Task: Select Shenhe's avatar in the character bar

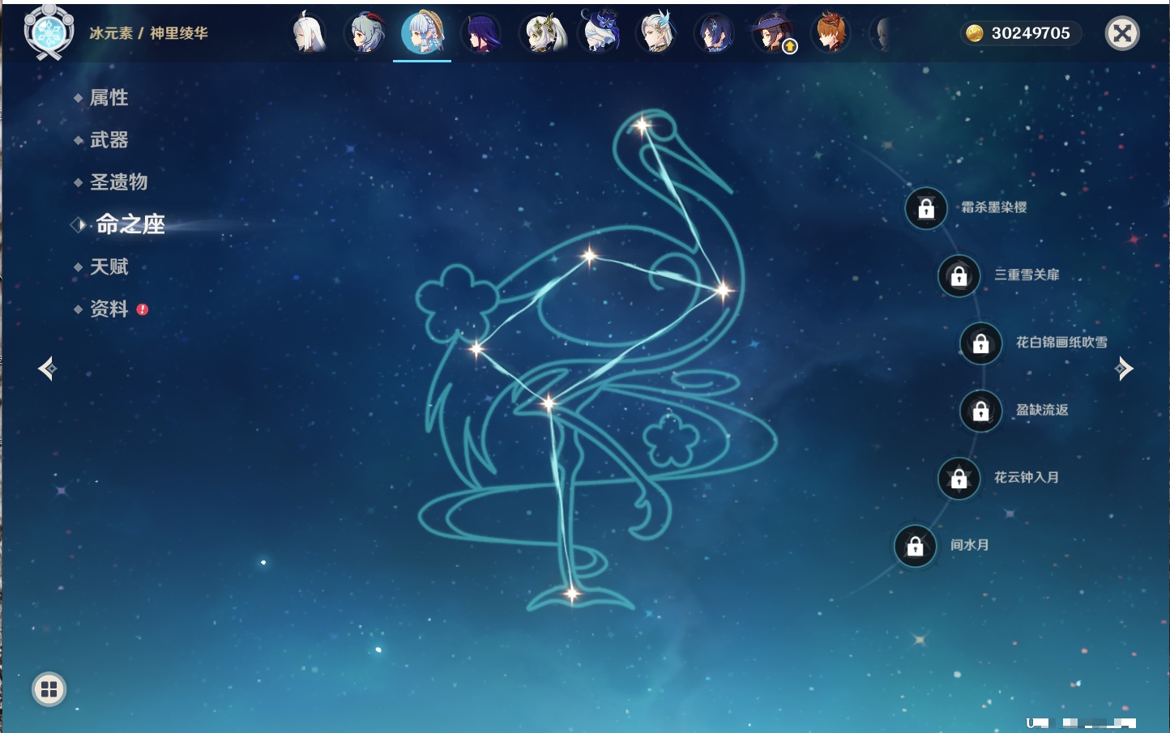Action: [x=308, y=34]
